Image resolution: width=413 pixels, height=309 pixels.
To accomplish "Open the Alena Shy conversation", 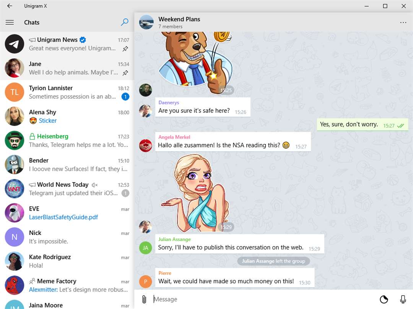I will [67, 116].
